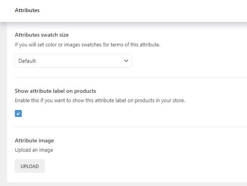Click the 'Upload an image' helper text
Image resolution: width=247 pixels, height=186 pixels.
tap(34, 150)
